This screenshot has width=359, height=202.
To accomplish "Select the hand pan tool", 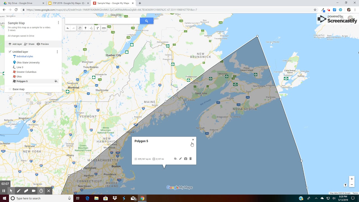I will [x=80, y=28].
